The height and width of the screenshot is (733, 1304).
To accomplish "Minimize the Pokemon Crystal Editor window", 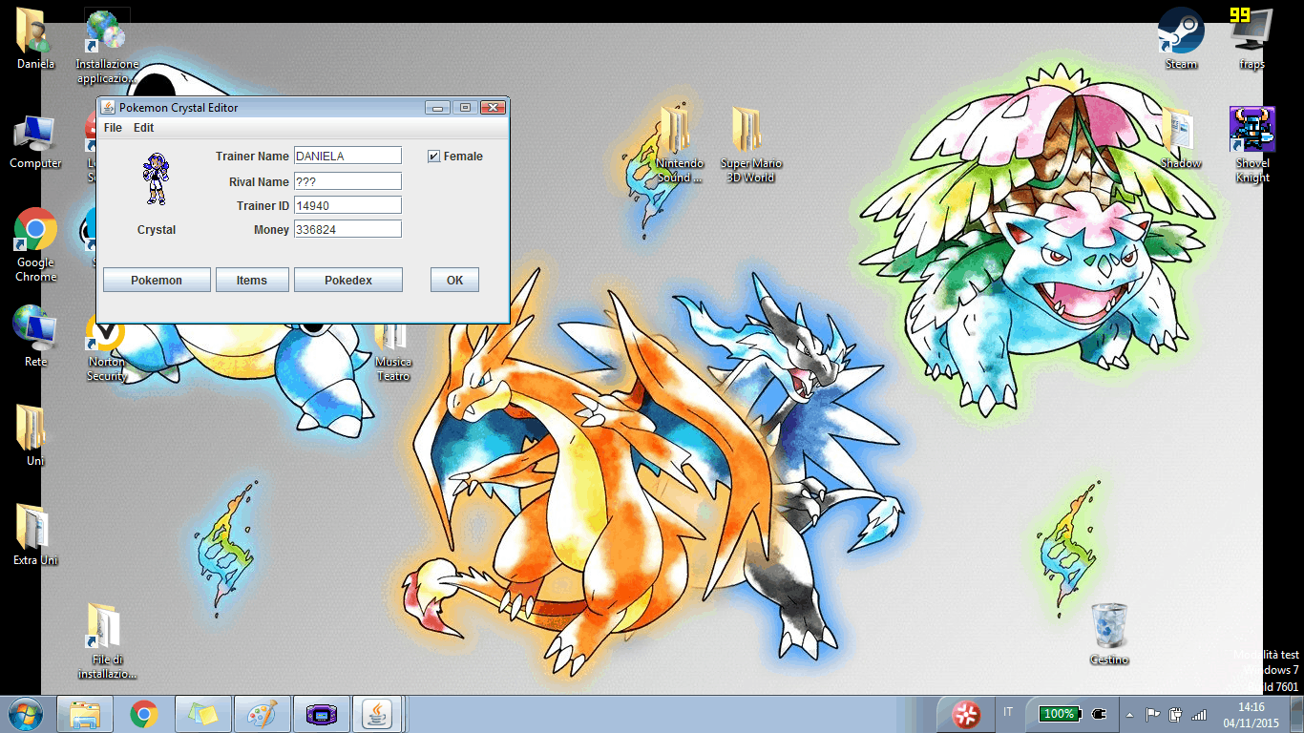I will coord(437,107).
